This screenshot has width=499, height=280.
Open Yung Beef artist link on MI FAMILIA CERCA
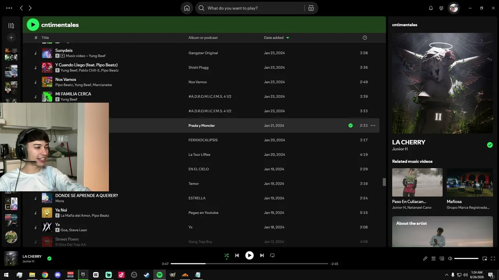(69, 100)
